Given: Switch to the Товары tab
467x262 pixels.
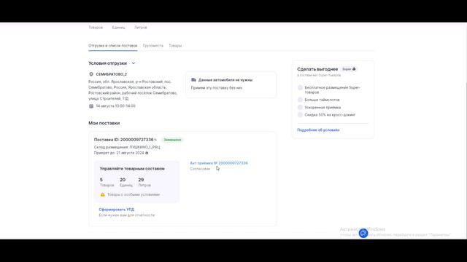Looking at the screenshot, I should 175,46.
